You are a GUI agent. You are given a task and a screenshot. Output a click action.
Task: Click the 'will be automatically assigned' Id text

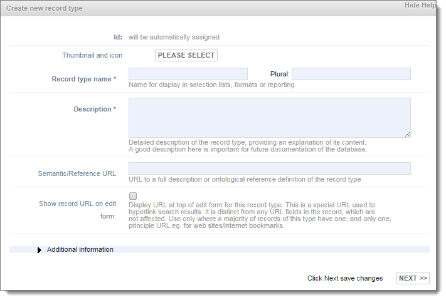[x=174, y=37]
